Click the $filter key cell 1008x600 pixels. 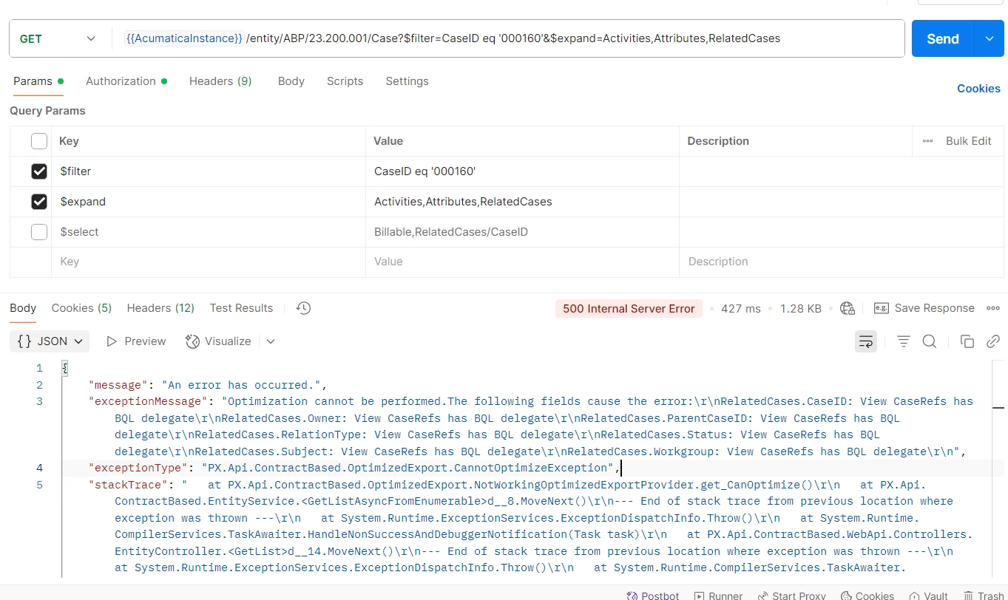(209, 171)
